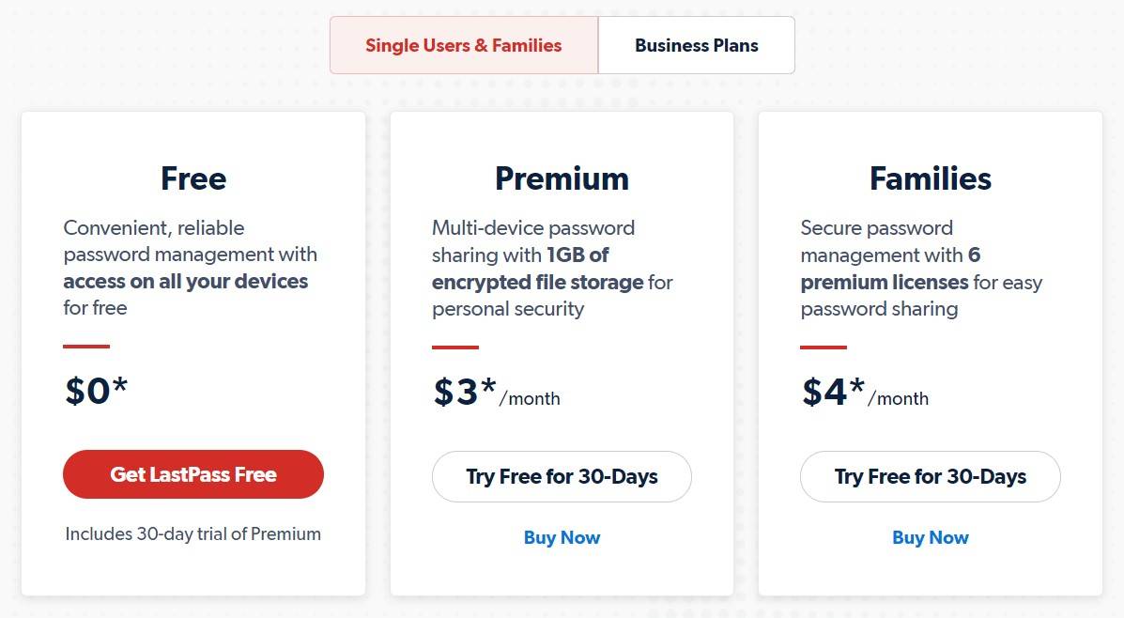Click the red divider in the Premium card
This screenshot has width=1124, height=618.
click(455, 347)
